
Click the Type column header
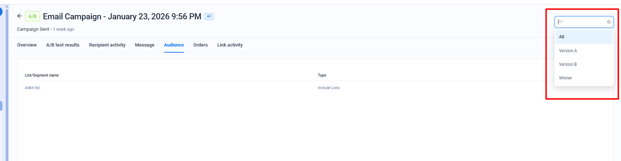(x=322, y=75)
